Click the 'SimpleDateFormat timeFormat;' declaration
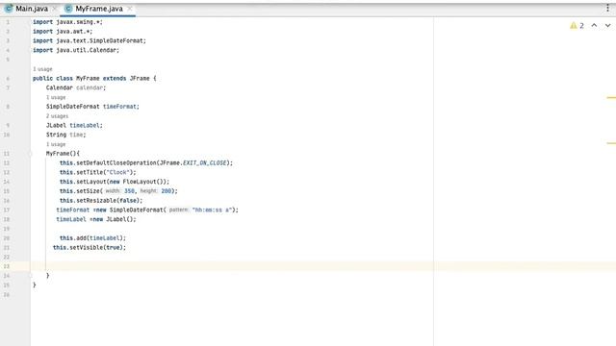The height and width of the screenshot is (346, 616). pos(92,107)
